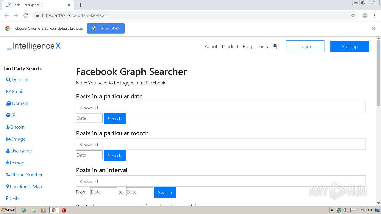The height and width of the screenshot is (214, 381).
Task: Click the Username user icon in sidebar
Action: 8,151
